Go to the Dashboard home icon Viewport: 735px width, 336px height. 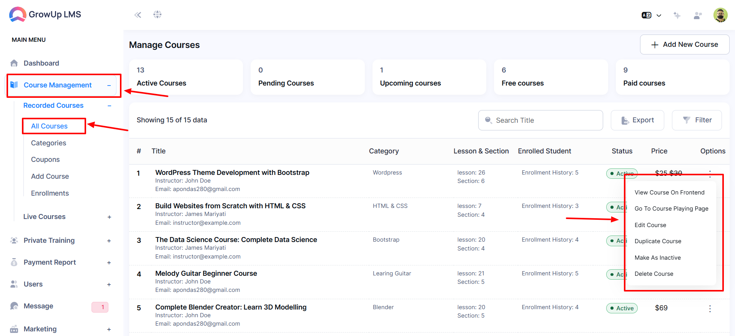[14, 63]
